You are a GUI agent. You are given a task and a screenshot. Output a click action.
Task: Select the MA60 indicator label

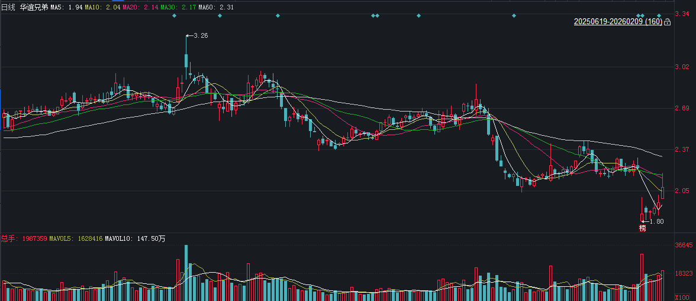pyautogui.click(x=216, y=7)
